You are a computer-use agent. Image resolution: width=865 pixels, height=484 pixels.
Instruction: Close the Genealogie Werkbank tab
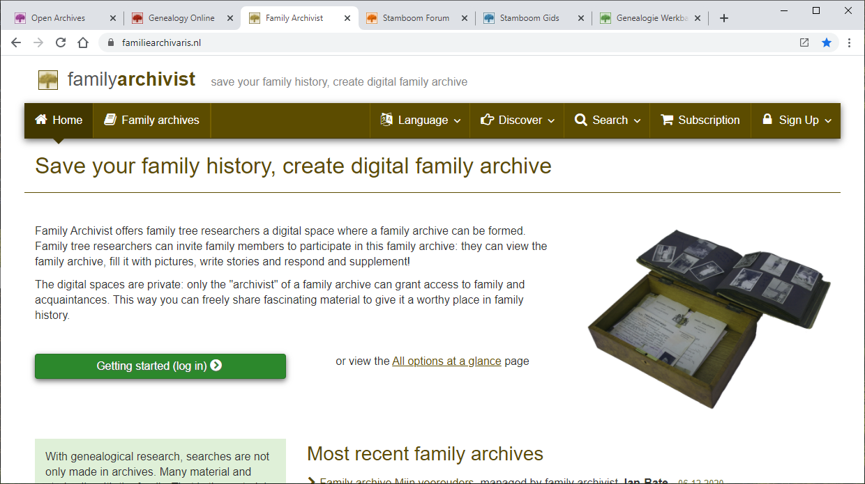(x=698, y=18)
